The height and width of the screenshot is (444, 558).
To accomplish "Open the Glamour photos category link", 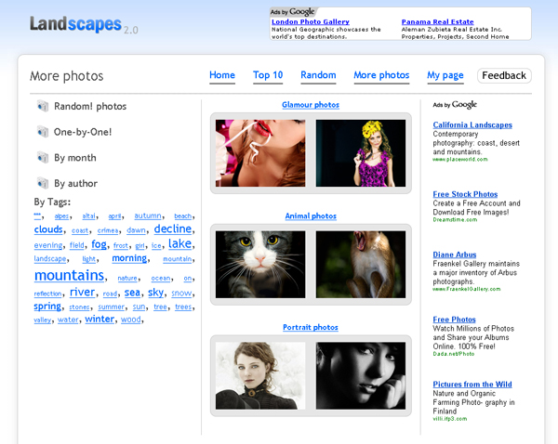I will point(311,105).
